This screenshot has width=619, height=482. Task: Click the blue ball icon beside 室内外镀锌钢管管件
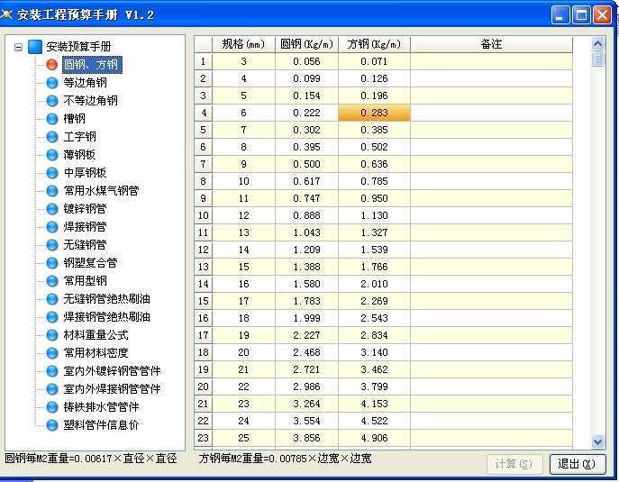click(x=51, y=371)
